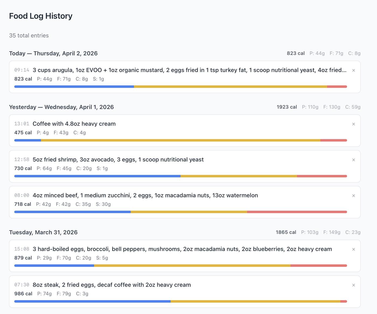Image resolution: width=377 pixels, height=314 pixels.
Task: Select the Coffee with 4.8oz heavy cream text
Action: 74,124
